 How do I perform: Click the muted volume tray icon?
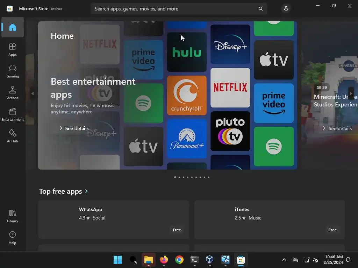315,260
